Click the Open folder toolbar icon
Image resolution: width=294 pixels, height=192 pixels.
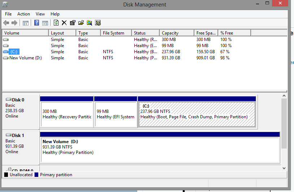(x=81, y=23)
